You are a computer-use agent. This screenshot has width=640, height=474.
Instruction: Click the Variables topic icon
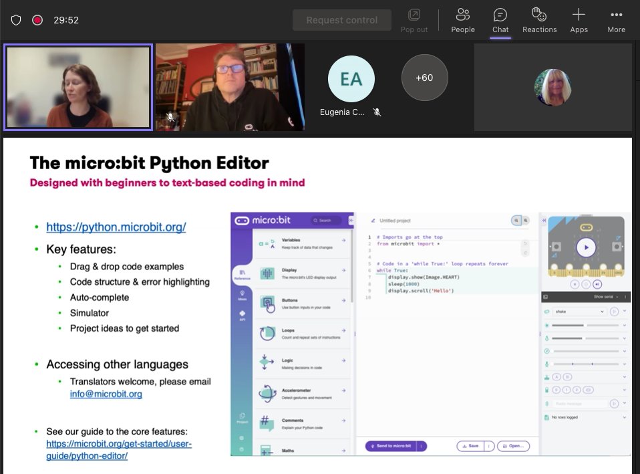pos(267,243)
